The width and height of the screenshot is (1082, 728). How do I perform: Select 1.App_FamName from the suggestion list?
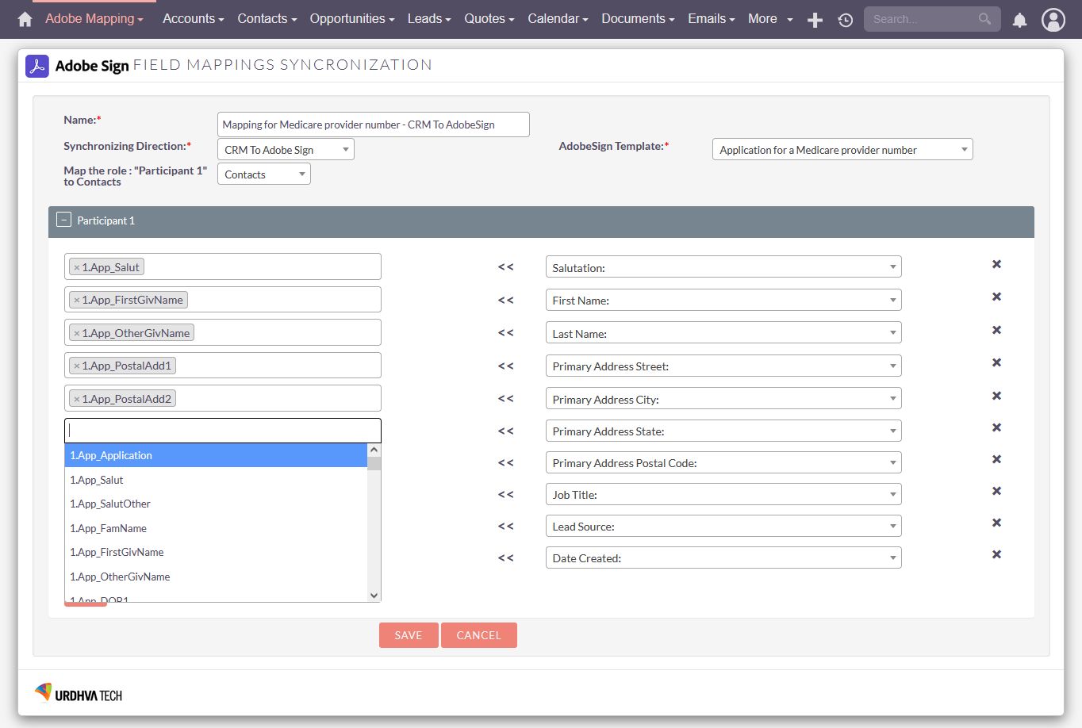(x=108, y=528)
